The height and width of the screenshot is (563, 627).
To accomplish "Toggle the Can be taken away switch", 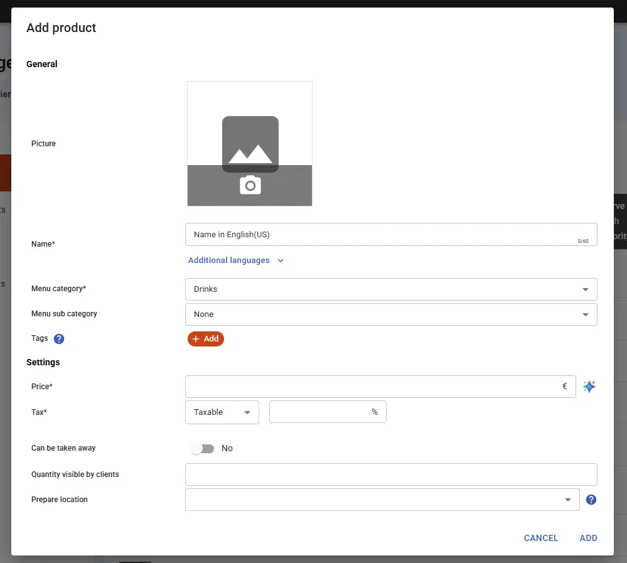I will [x=203, y=448].
